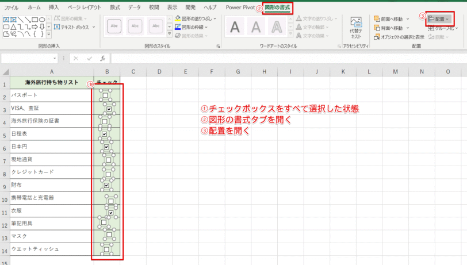This screenshot has width=467, height=265.
Task: Select cell 携帯電話と充電器
Action: pyautogui.click(x=52, y=198)
